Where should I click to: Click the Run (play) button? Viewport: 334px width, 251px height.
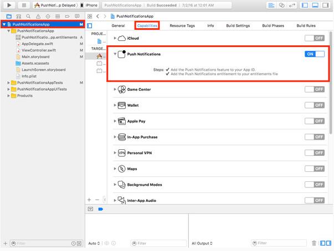pyautogui.click(x=9, y=5)
